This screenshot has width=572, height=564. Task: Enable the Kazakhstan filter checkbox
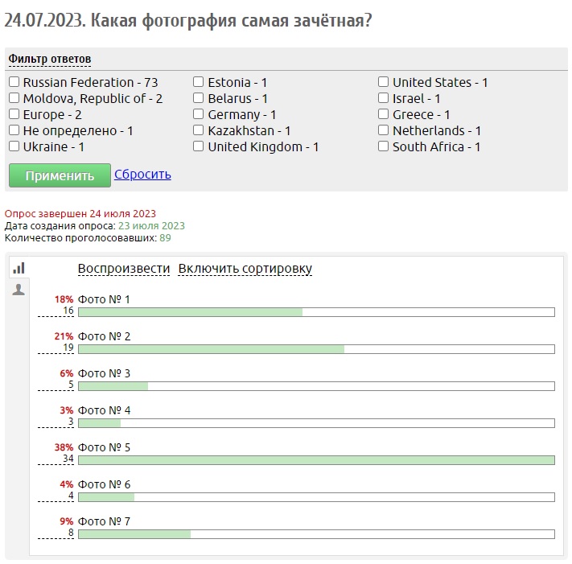coord(199,130)
